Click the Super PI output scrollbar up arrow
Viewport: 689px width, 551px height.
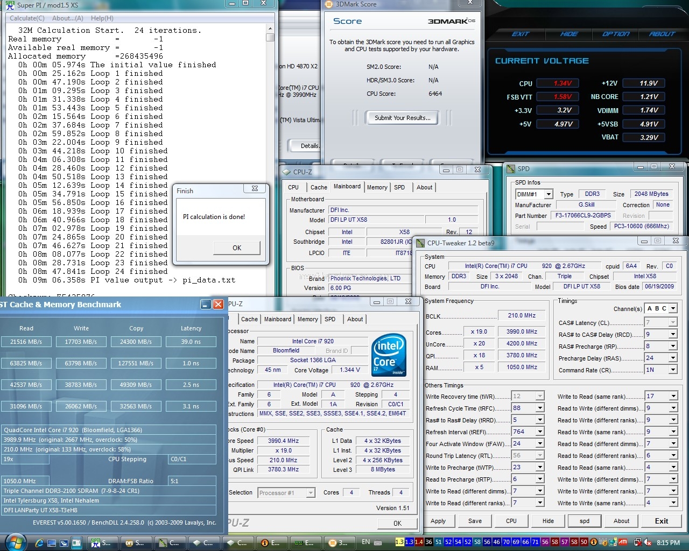click(x=270, y=29)
